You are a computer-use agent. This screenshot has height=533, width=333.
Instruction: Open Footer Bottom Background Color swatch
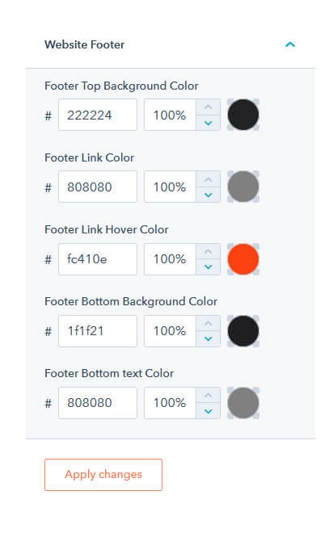pos(243,331)
